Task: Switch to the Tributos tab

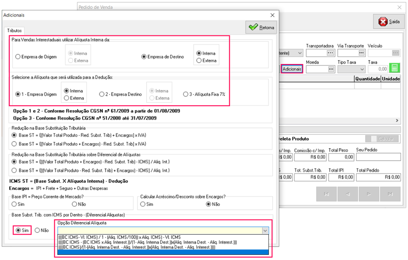Action: tap(15, 30)
